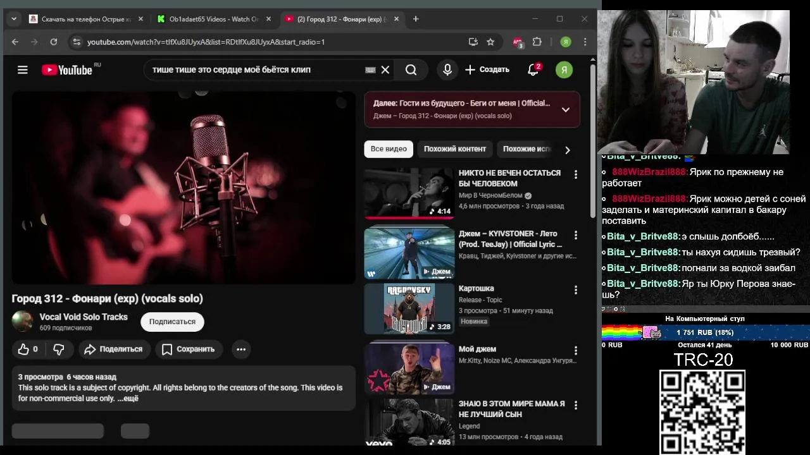Image resolution: width=810 pixels, height=455 pixels.
Task: Close the Ob1adaet65 Videos tab
Action: 268,19
